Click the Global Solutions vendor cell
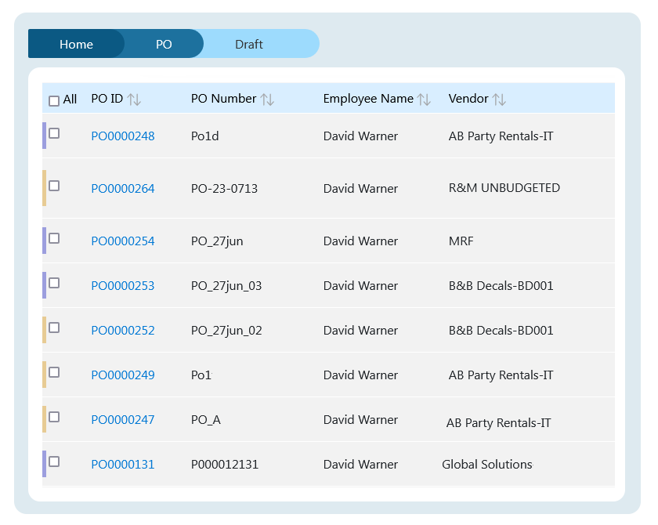This screenshot has height=525, width=658. (x=486, y=465)
